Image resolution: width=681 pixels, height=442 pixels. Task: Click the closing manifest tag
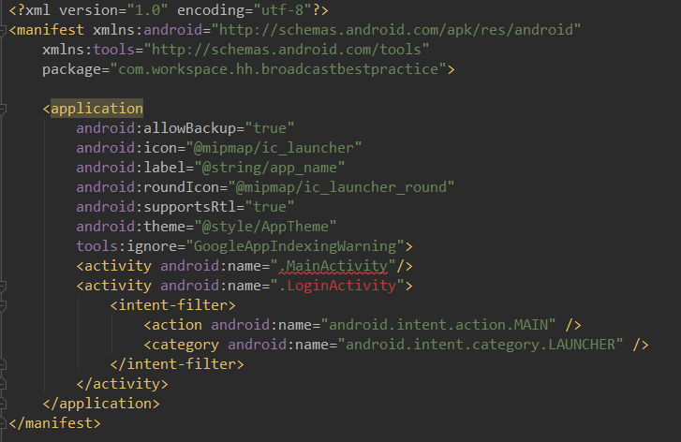[x=54, y=423]
